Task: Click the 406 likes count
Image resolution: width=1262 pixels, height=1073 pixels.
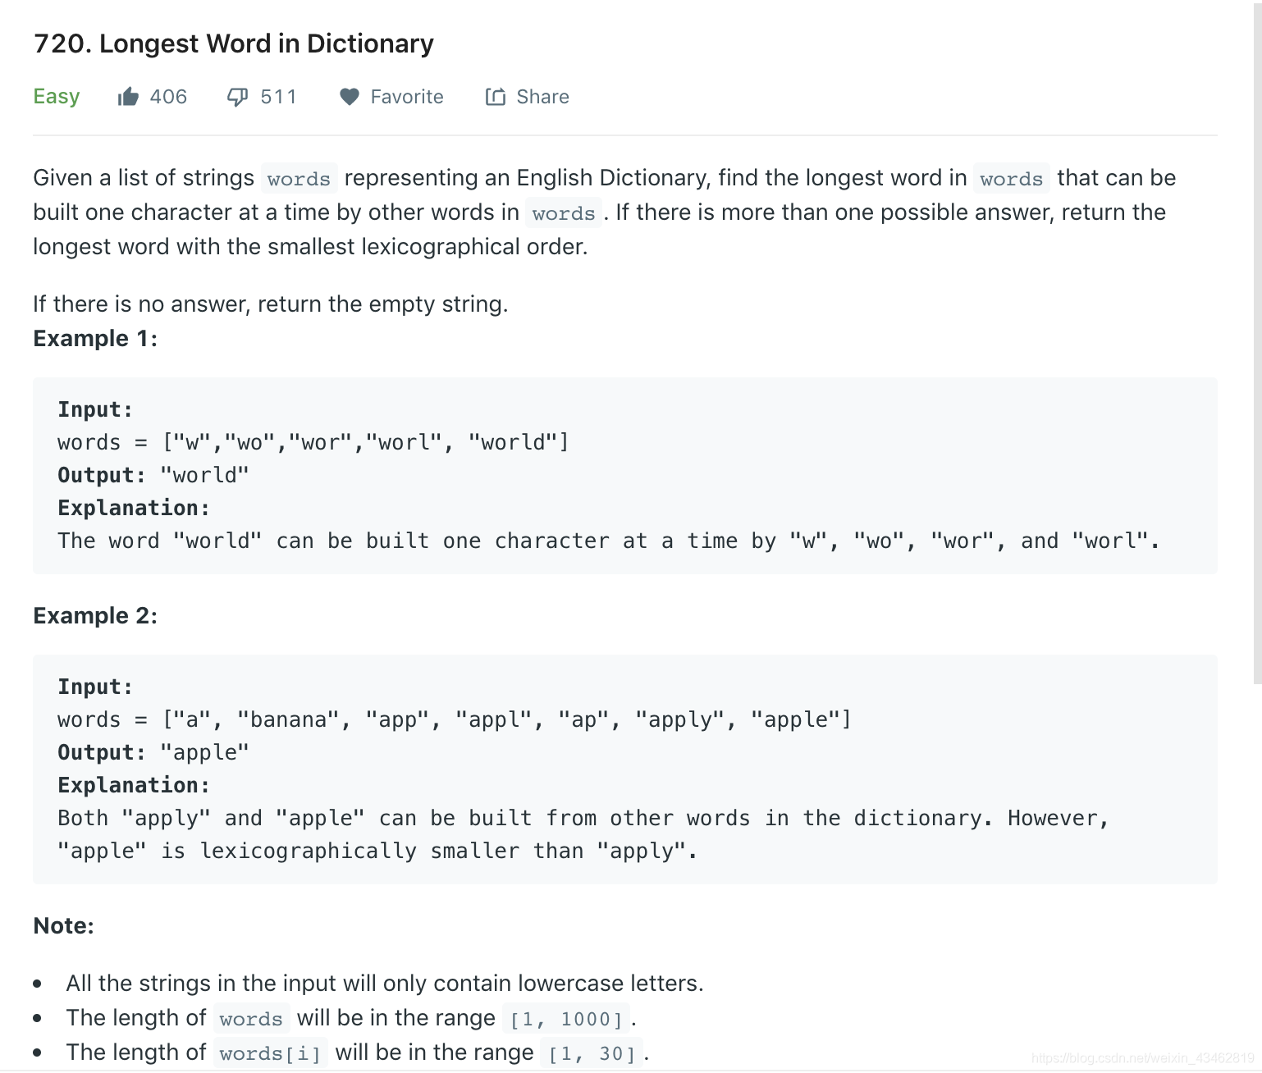Action: [x=168, y=97]
